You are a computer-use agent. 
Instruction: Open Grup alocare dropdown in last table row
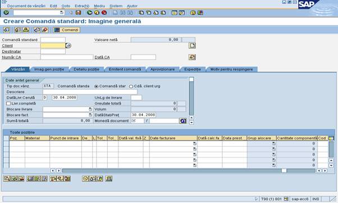click(274, 165)
